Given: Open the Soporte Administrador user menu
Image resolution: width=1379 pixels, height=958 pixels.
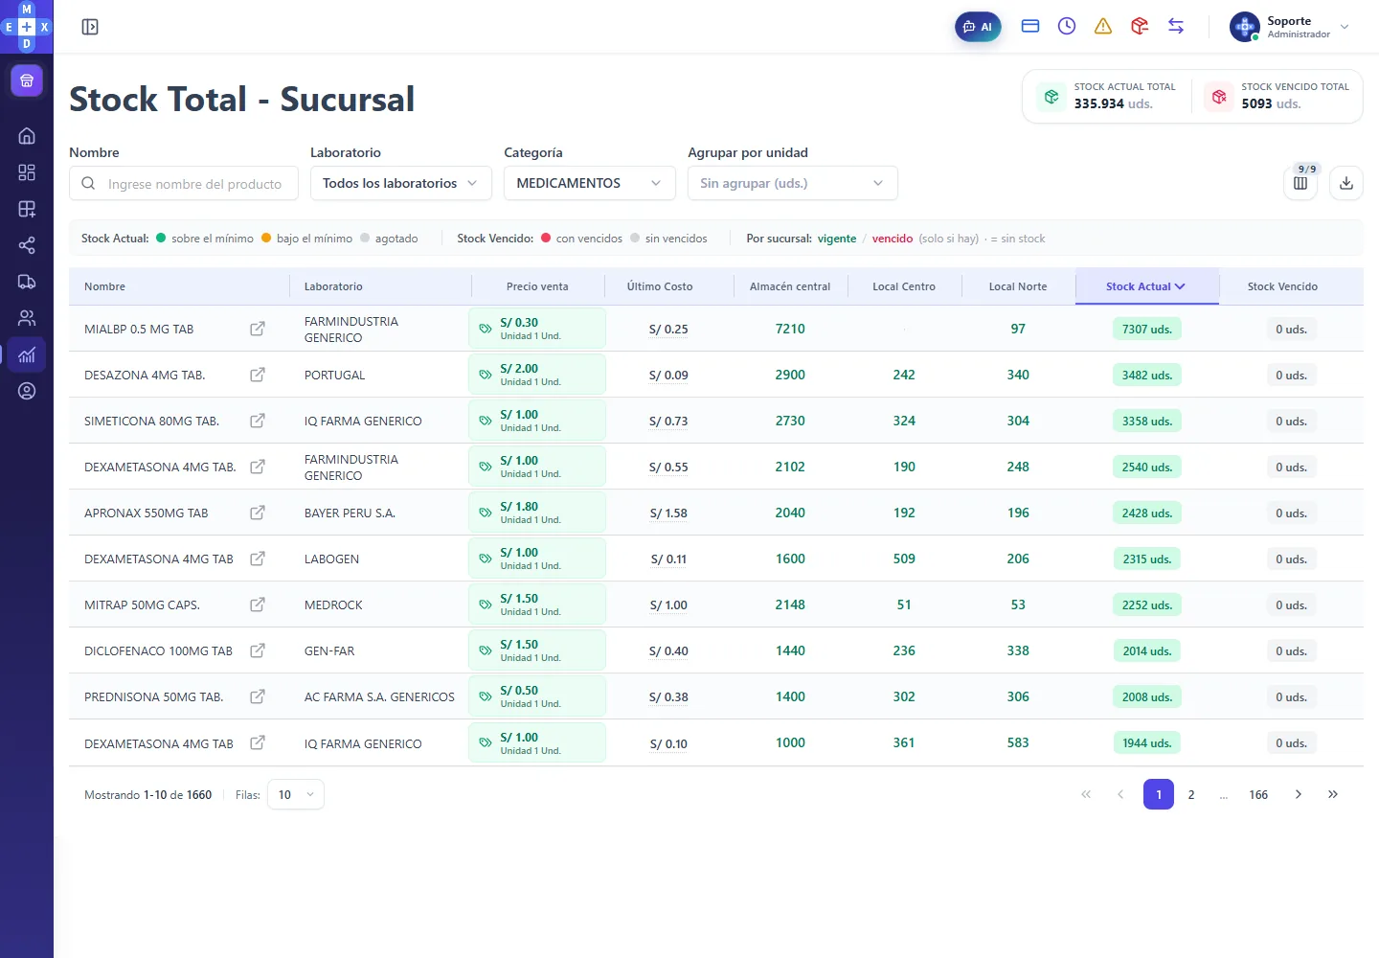Looking at the screenshot, I should pos(1290,27).
